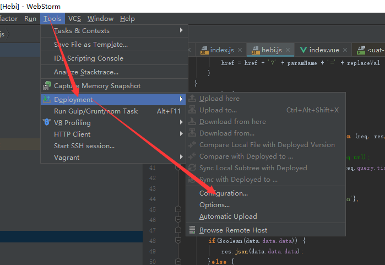Switch to index.vue editor tab

coord(324,50)
